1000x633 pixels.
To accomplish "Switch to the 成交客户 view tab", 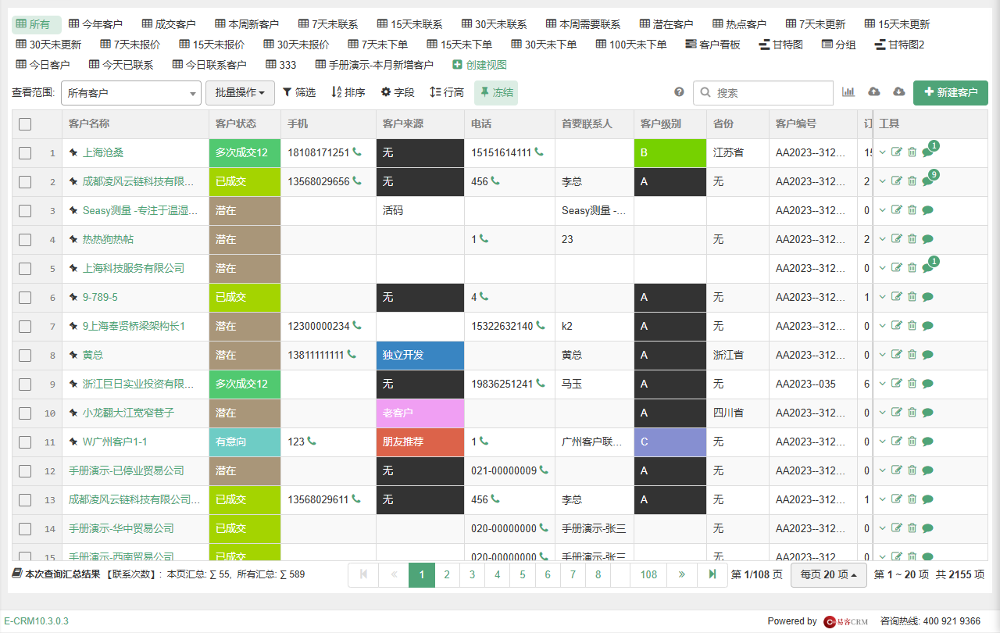I will [x=170, y=24].
